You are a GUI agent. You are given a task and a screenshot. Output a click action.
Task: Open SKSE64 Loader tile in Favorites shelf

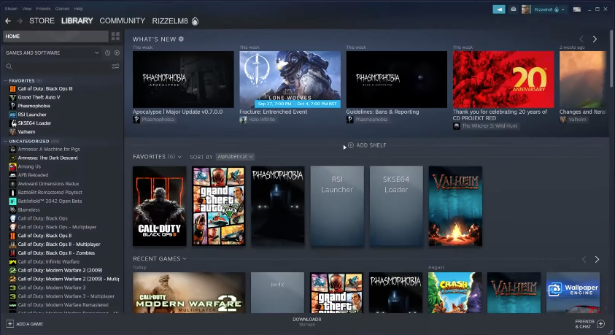(x=396, y=206)
